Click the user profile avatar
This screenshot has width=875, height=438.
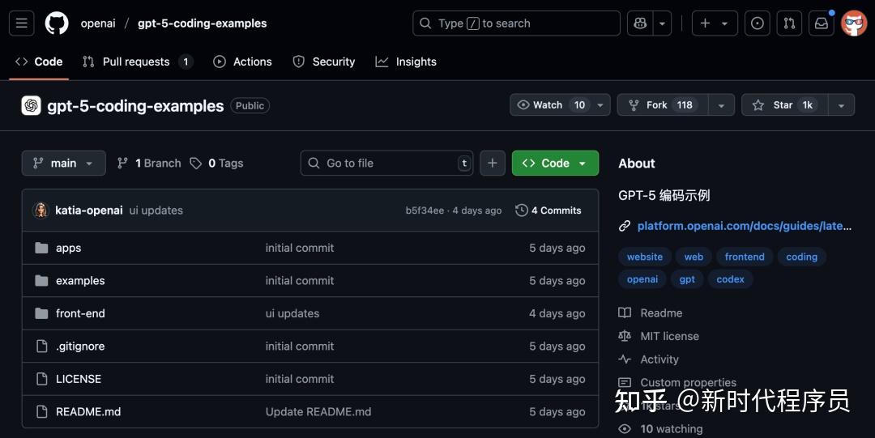(x=854, y=23)
